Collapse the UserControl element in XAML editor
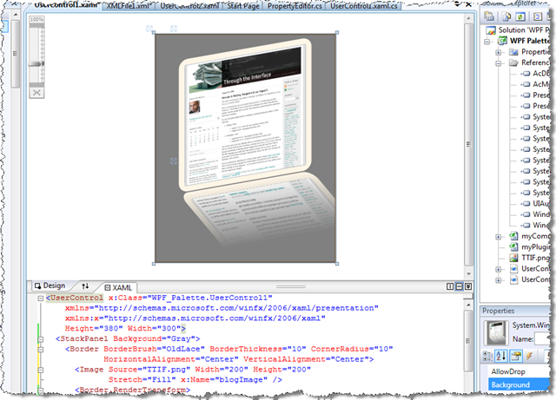The height and width of the screenshot is (400, 556). pyautogui.click(x=40, y=297)
